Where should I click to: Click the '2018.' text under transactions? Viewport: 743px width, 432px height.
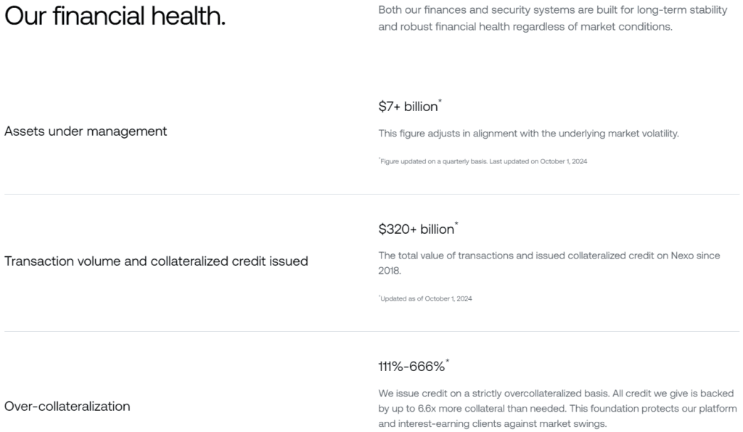(390, 271)
